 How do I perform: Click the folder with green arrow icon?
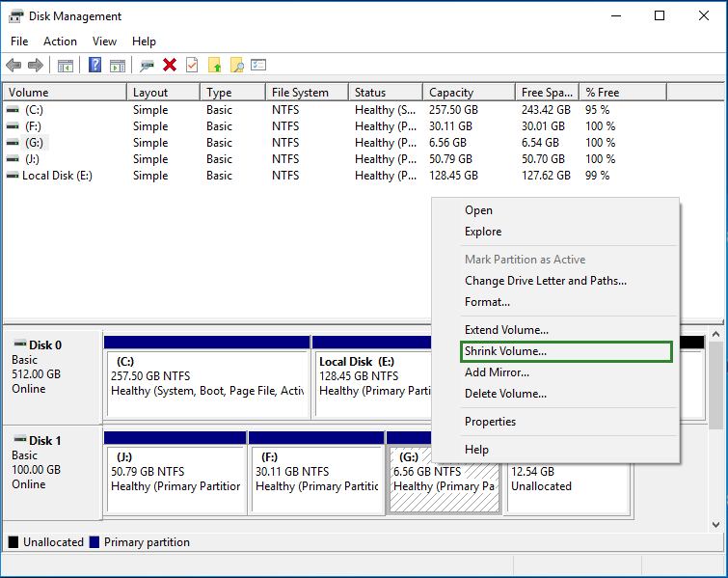(x=214, y=65)
